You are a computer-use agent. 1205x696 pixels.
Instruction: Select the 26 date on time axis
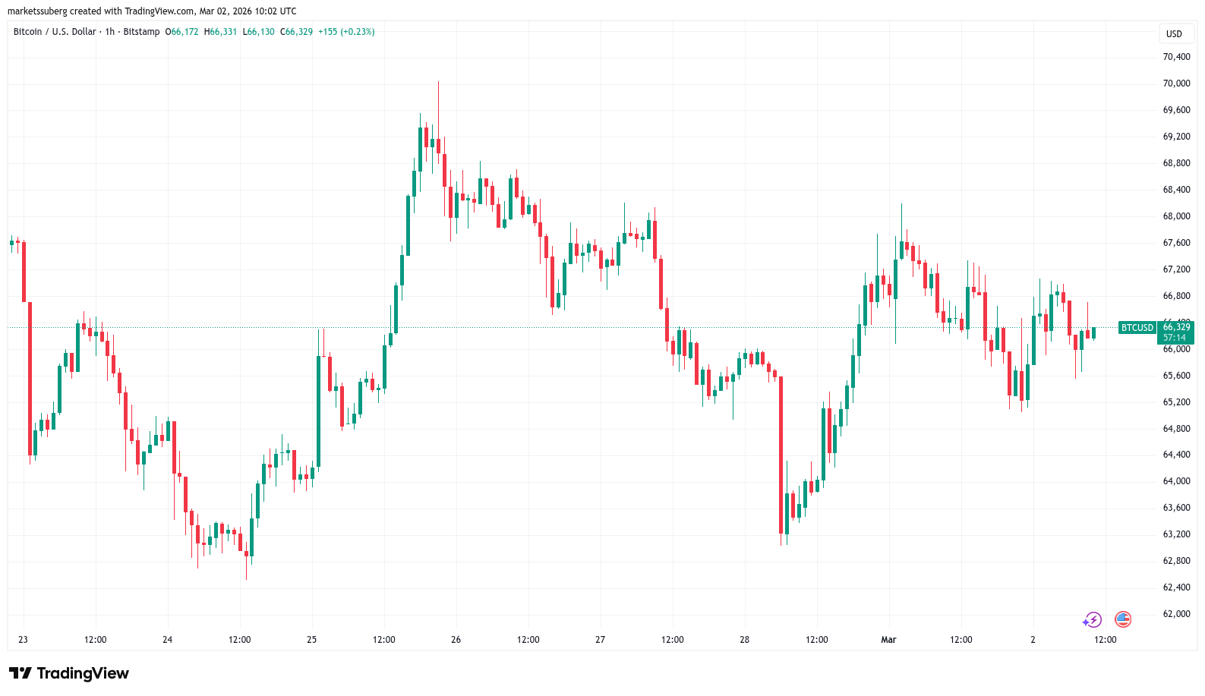[456, 640]
